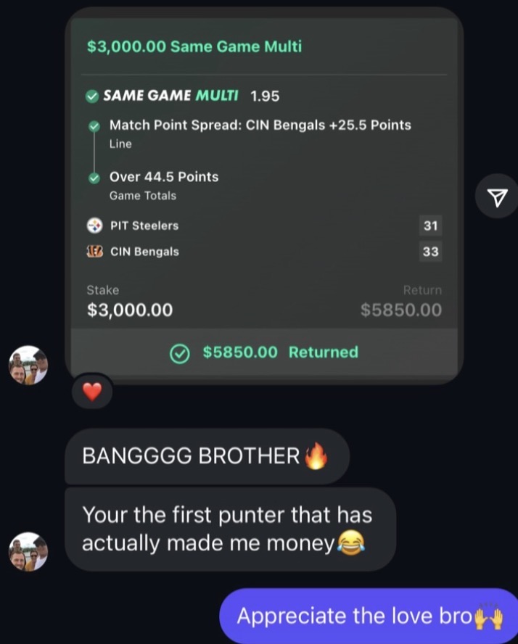Open sender's profile photo beside the bet slip

(28, 365)
